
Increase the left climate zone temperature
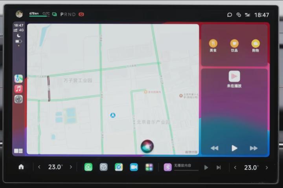click(71, 167)
